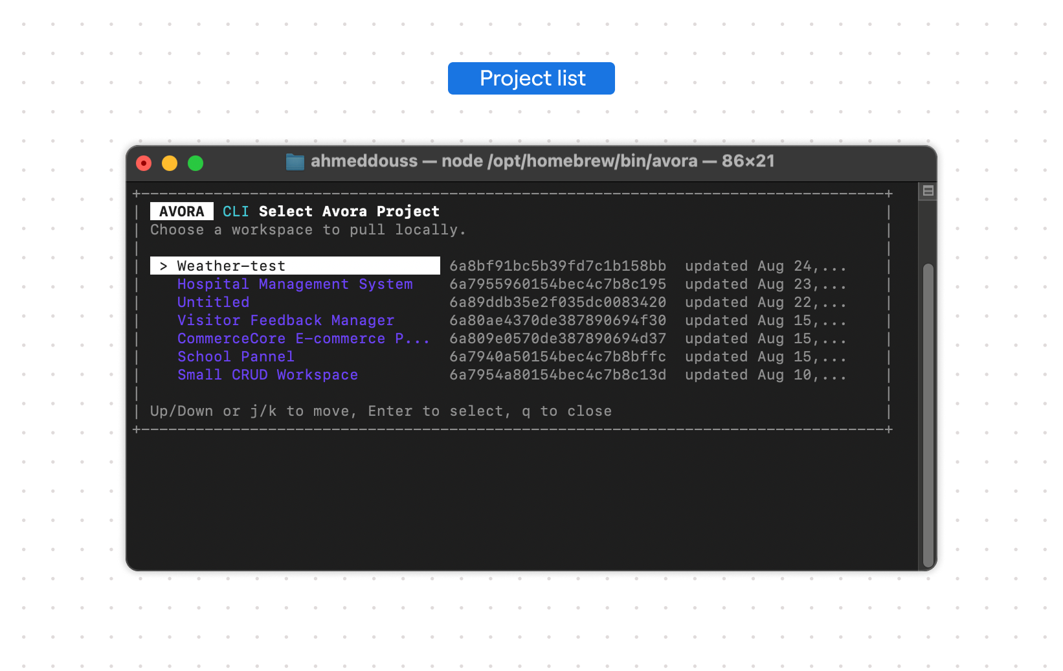
Task: Click project ID 6a89ddb35e2f035dc0083420
Action: [x=558, y=302]
